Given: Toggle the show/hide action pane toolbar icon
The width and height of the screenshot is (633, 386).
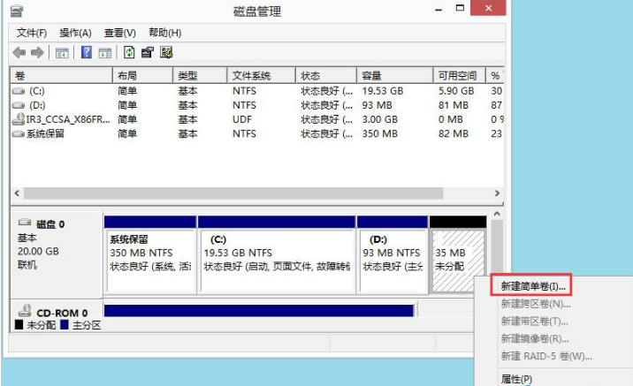Looking at the screenshot, I should tap(104, 53).
